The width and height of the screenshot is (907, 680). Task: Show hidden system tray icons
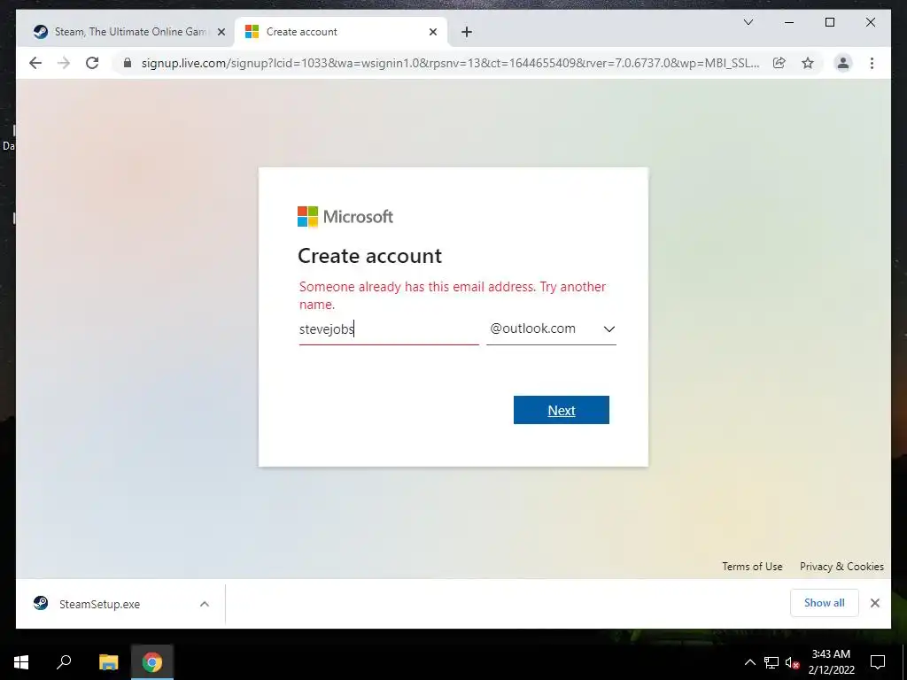tap(749, 662)
